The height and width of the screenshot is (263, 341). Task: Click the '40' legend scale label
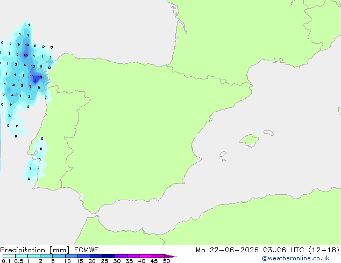(x=141, y=261)
